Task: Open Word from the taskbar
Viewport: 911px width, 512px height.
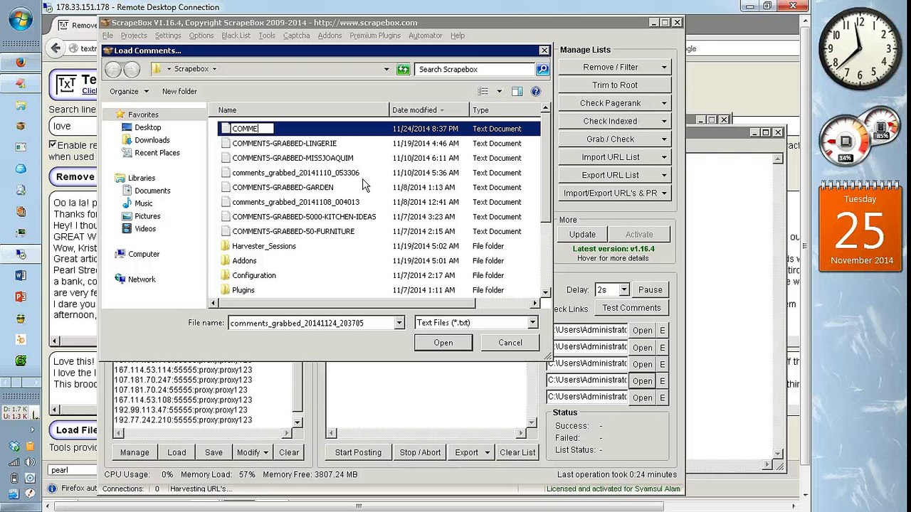Action: point(20,275)
